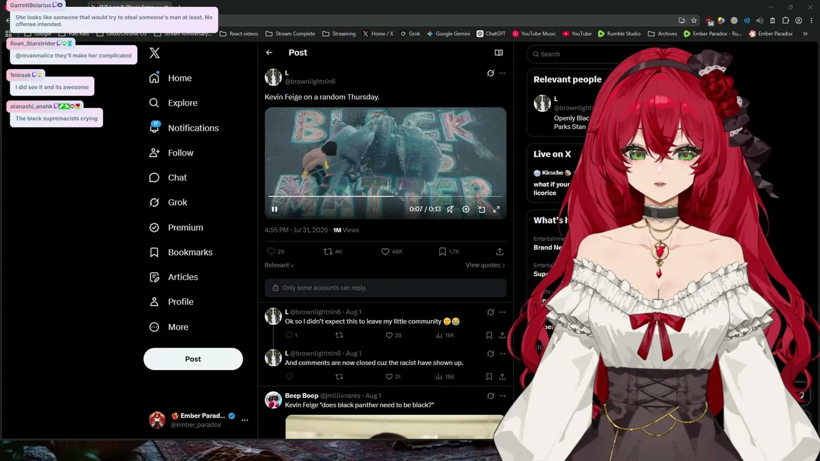
Task: Open Explore in the sidebar
Action: point(173,103)
